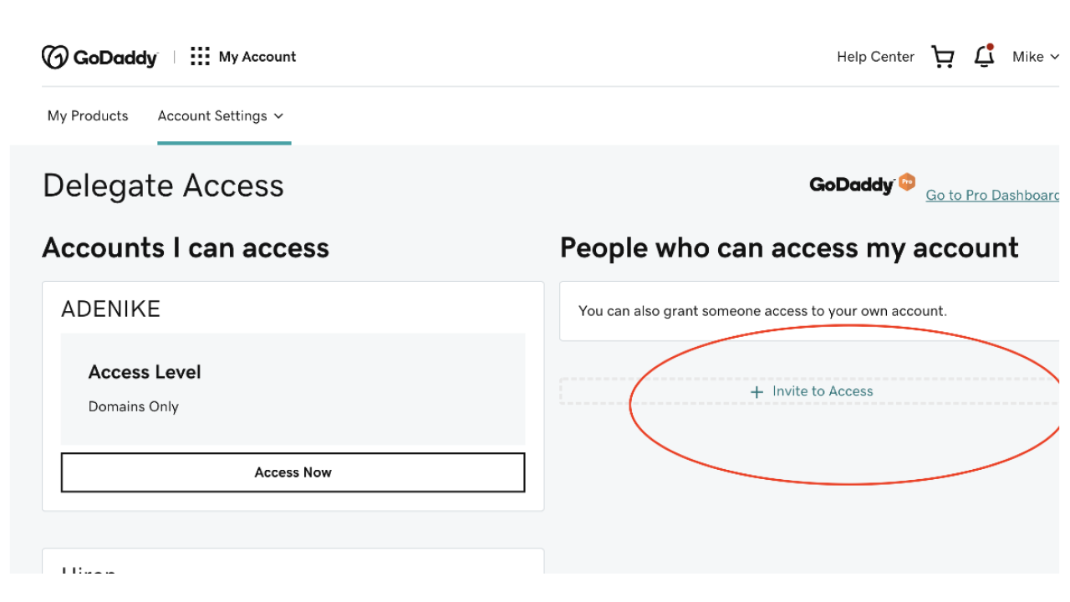1070x602 pixels.
Task: Open the shopping cart icon
Action: click(943, 57)
